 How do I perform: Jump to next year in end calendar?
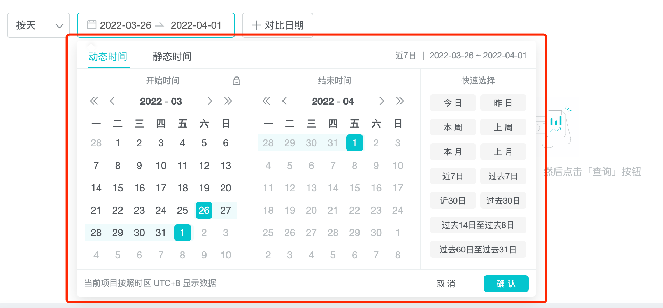(400, 101)
